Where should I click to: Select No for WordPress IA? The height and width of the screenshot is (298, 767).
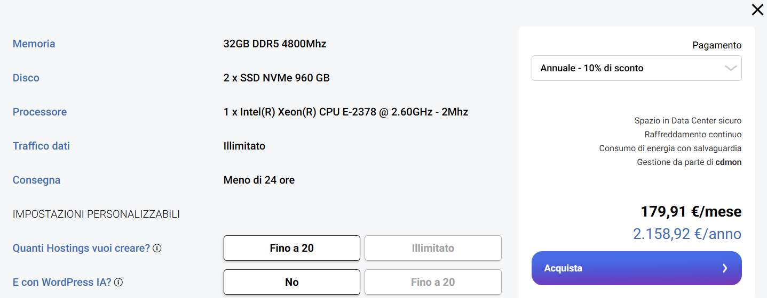pos(291,282)
